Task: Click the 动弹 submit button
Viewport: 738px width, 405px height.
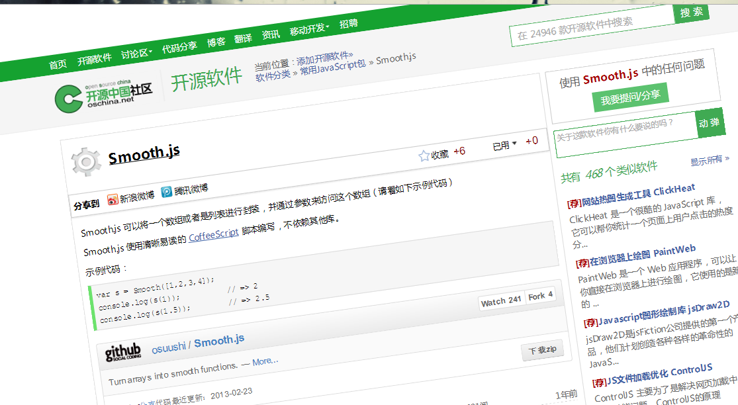Action: click(710, 122)
